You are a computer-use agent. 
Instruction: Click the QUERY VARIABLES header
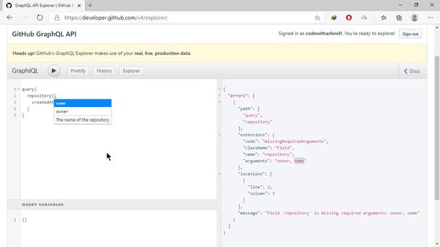click(43, 204)
